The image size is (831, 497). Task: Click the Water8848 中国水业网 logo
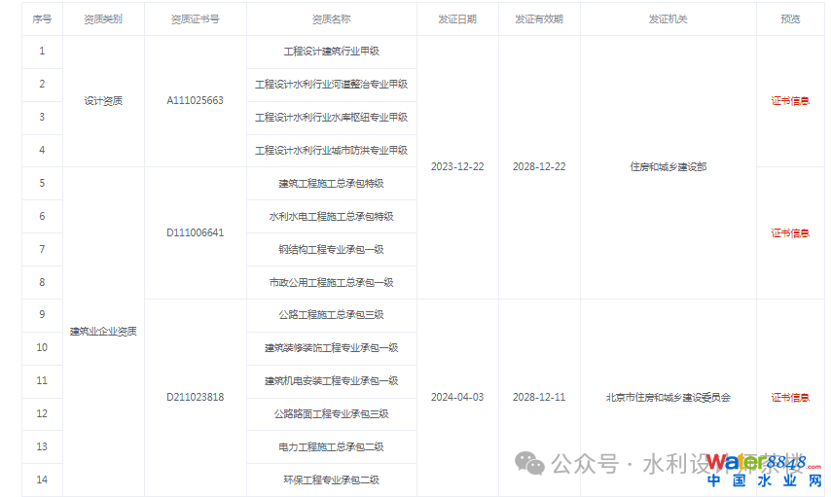pos(765,471)
